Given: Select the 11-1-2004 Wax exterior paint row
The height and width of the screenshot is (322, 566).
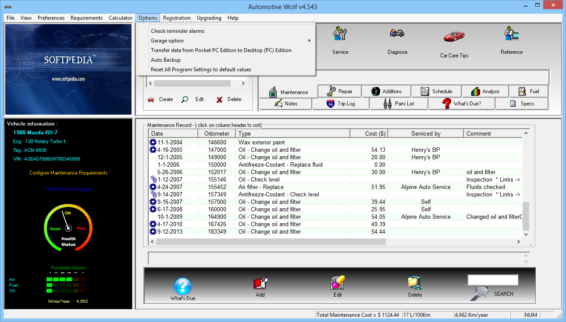Looking at the screenshot, I should coord(336,142).
